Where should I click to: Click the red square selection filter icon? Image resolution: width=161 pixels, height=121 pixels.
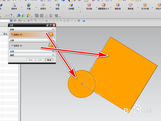[20, 21]
